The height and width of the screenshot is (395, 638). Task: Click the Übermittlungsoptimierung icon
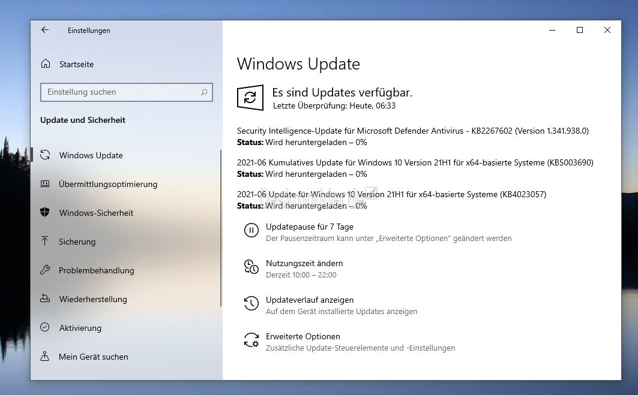coord(45,183)
